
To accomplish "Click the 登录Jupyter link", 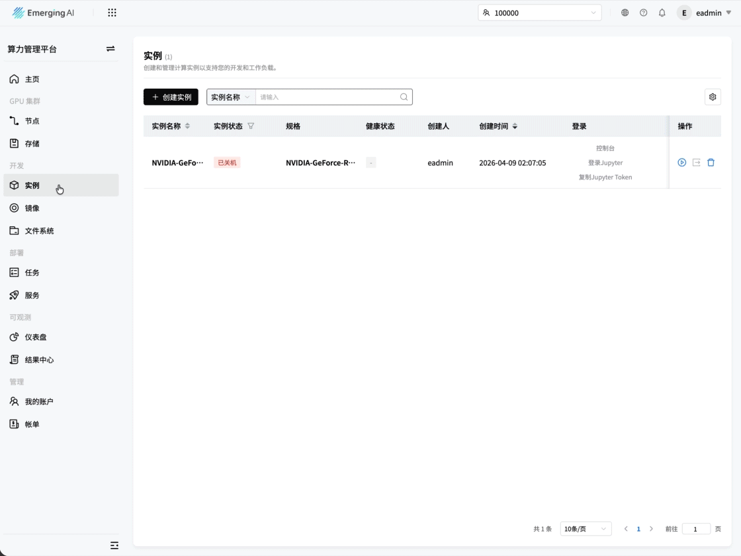I will [x=605, y=163].
